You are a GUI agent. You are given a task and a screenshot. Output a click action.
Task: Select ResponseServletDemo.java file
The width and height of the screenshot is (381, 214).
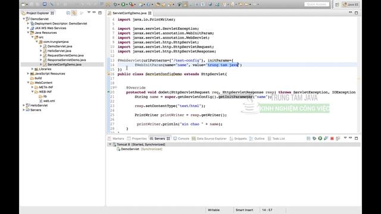[x=67, y=60]
